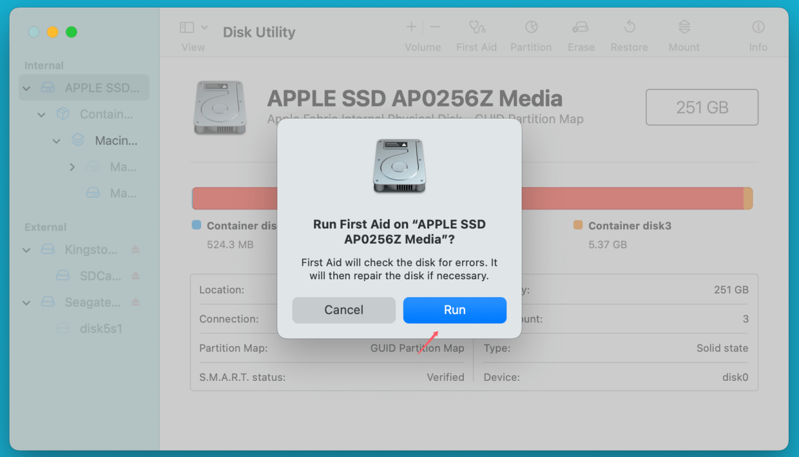The image size is (799, 457).
Task: Click the orange Container disk3 legend swatch
Action: pyautogui.click(x=578, y=225)
